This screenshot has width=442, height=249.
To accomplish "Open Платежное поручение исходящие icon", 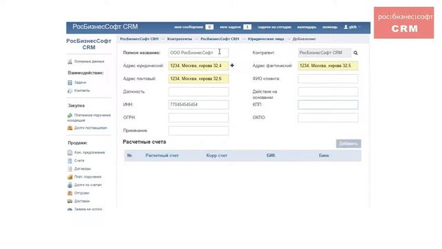I will [70, 116].
